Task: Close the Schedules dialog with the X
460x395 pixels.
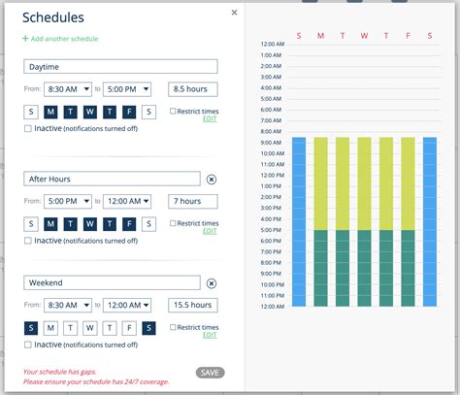Action: click(234, 13)
